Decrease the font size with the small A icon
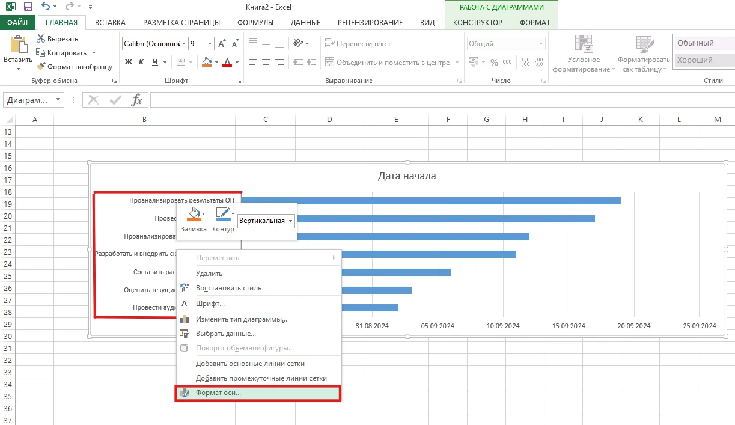Viewport: 735px width, 425px height. pos(234,44)
